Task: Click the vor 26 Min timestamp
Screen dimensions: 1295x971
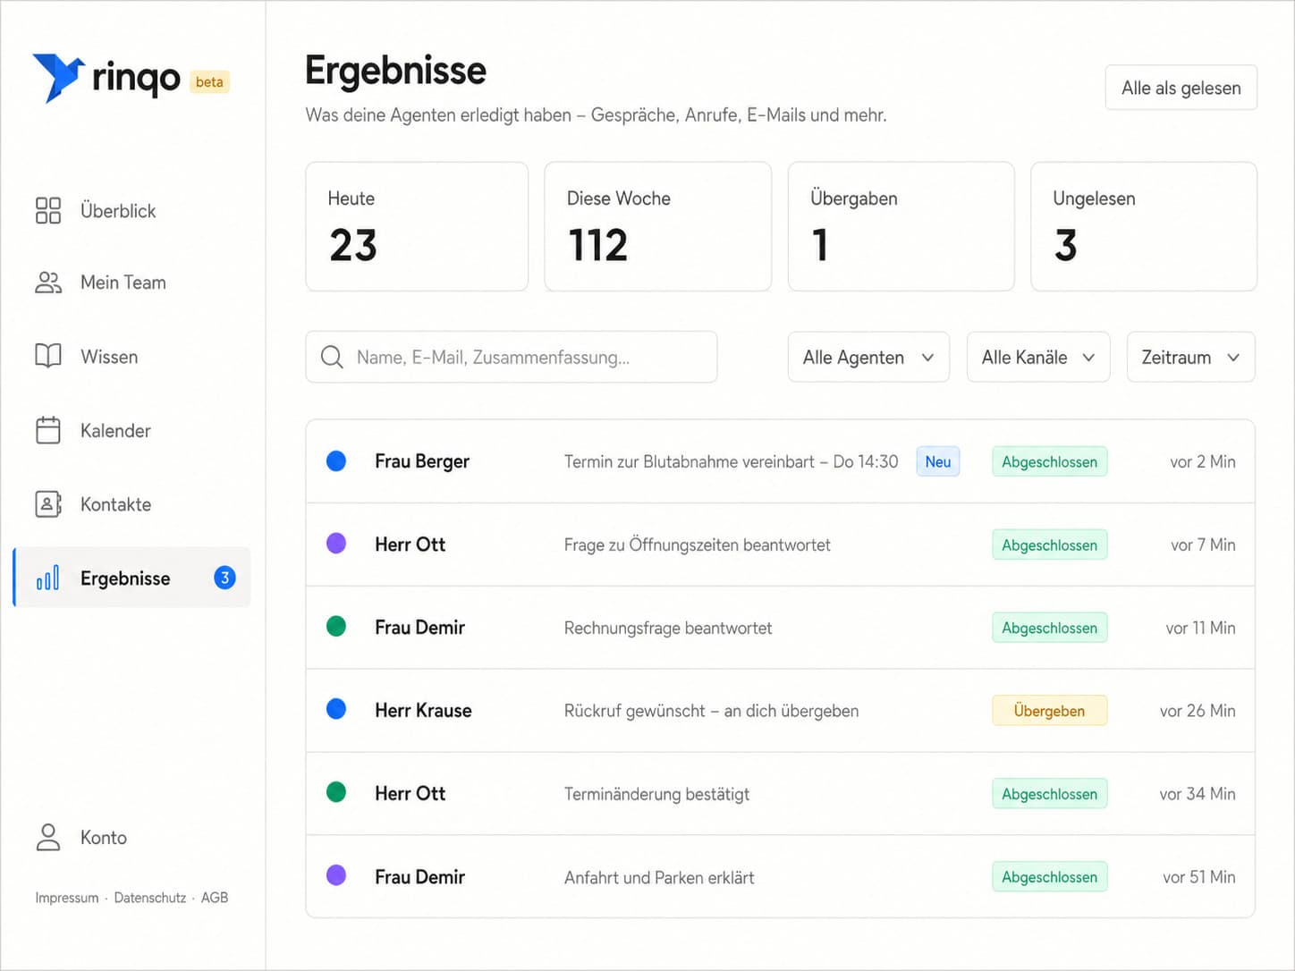Action: click(x=1198, y=711)
